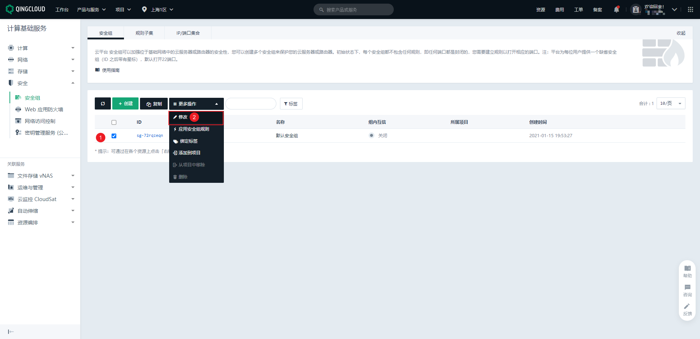Click the 安全 shield icon
700x339 pixels.
click(11, 83)
